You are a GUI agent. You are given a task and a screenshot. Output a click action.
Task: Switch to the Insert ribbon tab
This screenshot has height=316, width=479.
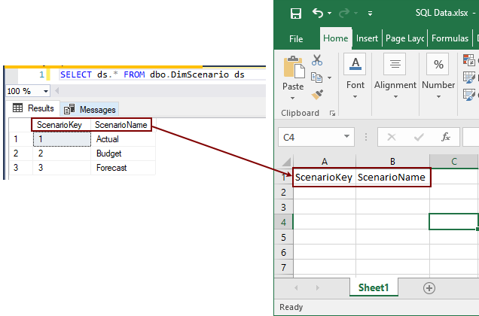click(367, 38)
